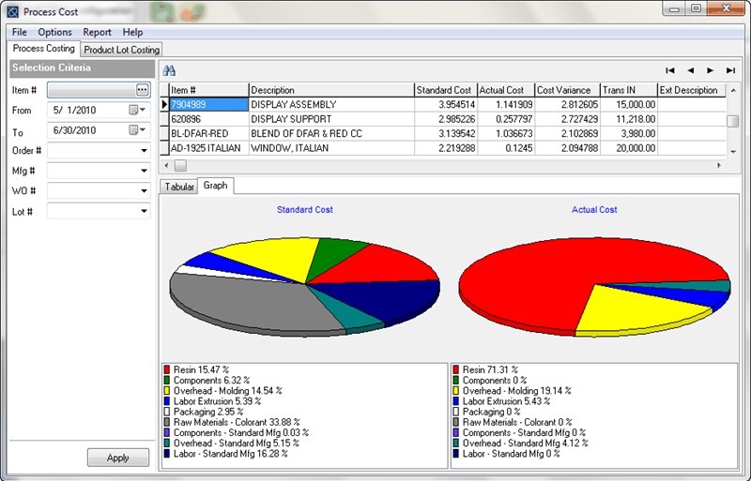Viewport: 751px width, 481px height.
Task: Expand the Order # dropdown
Action: pyautogui.click(x=144, y=150)
